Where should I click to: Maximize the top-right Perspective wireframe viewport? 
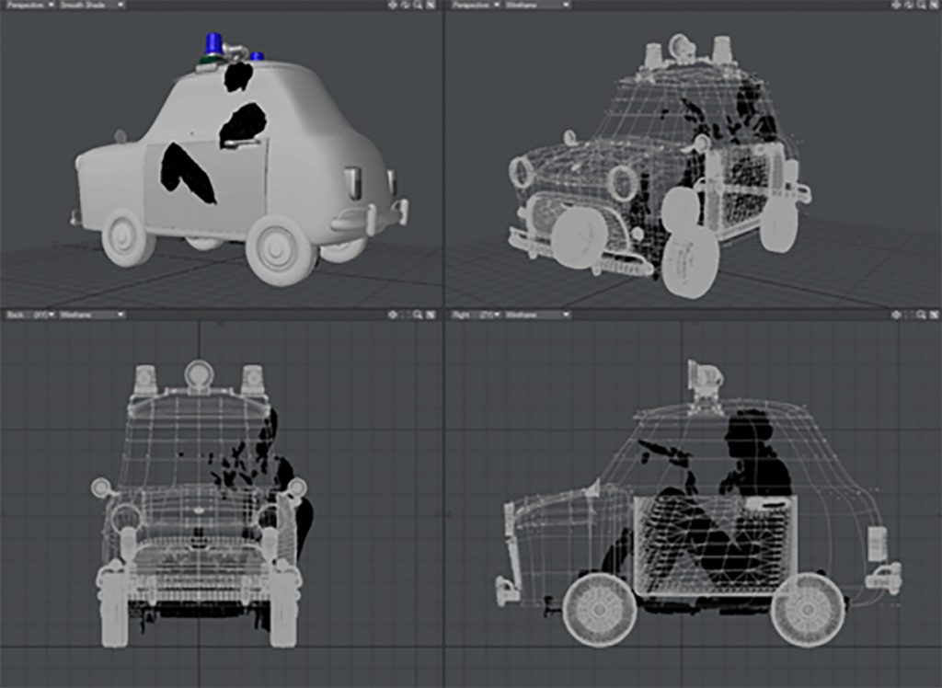[933, 5]
